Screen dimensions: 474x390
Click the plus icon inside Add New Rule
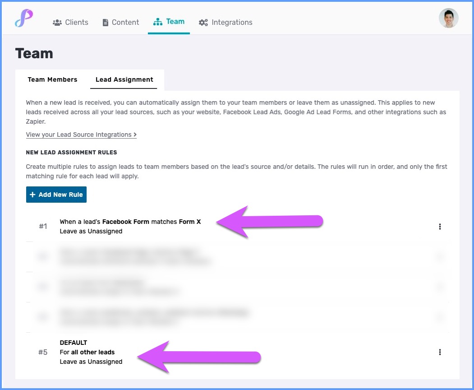pos(32,195)
